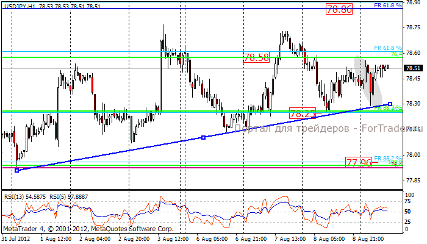Screen dimensions: 427x244
Task: Click the ForTrader watermark text
Action: pos(317,128)
